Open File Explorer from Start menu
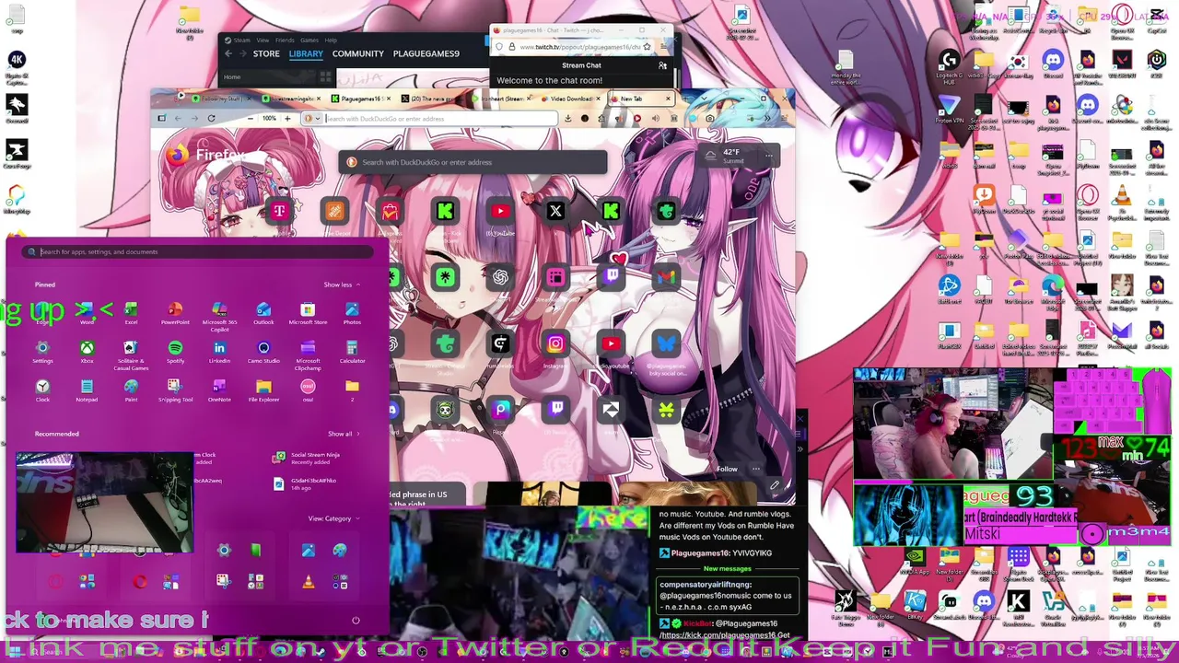 click(263, 390)
